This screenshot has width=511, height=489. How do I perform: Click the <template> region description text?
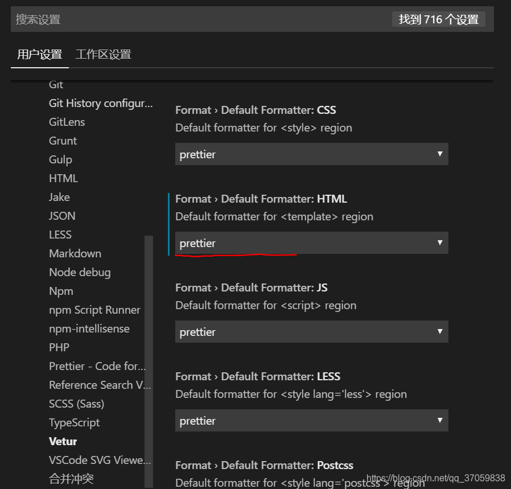coord(274,217)
